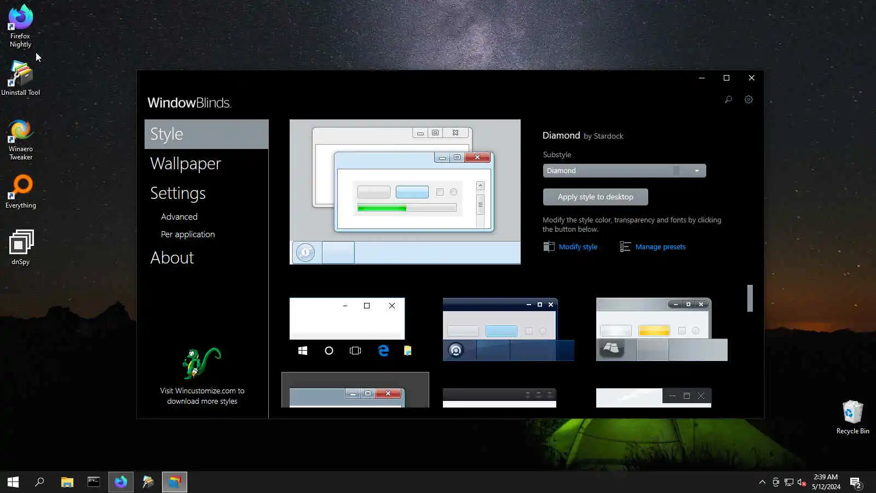876x493 pixels.
Task: Click the muted volume tray icon
Action: (x=802, y=482)
